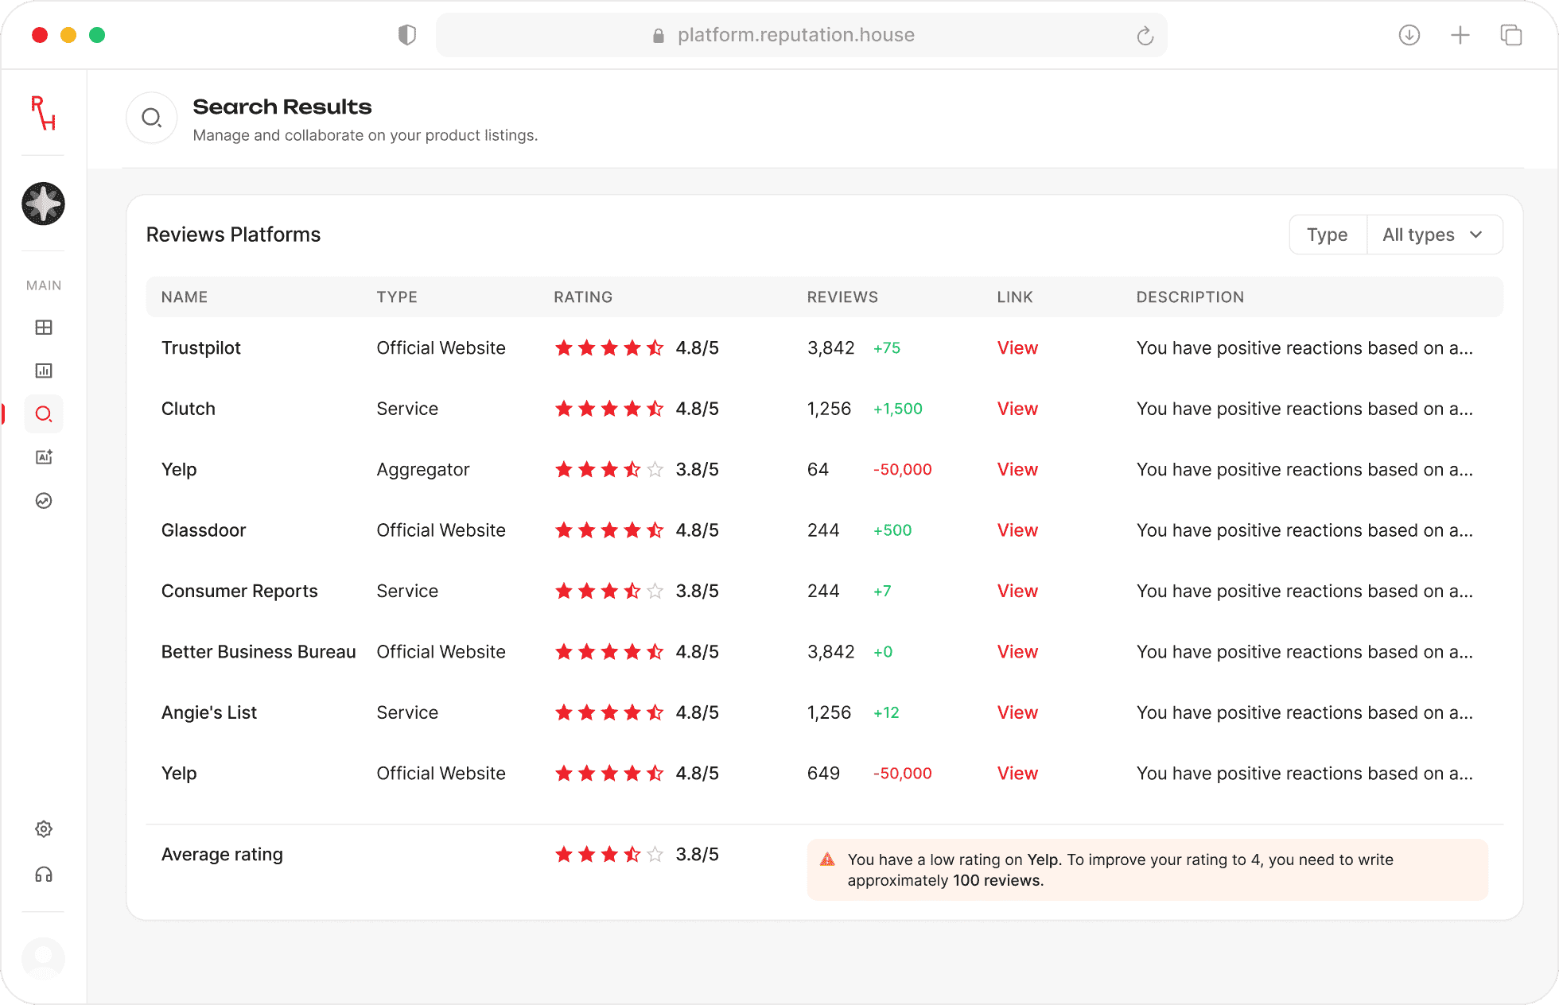The height and width of the screenshot is (1005, 1559).
Task: Click the +1,500 review change for Clutch
Action: coord(898,409)
